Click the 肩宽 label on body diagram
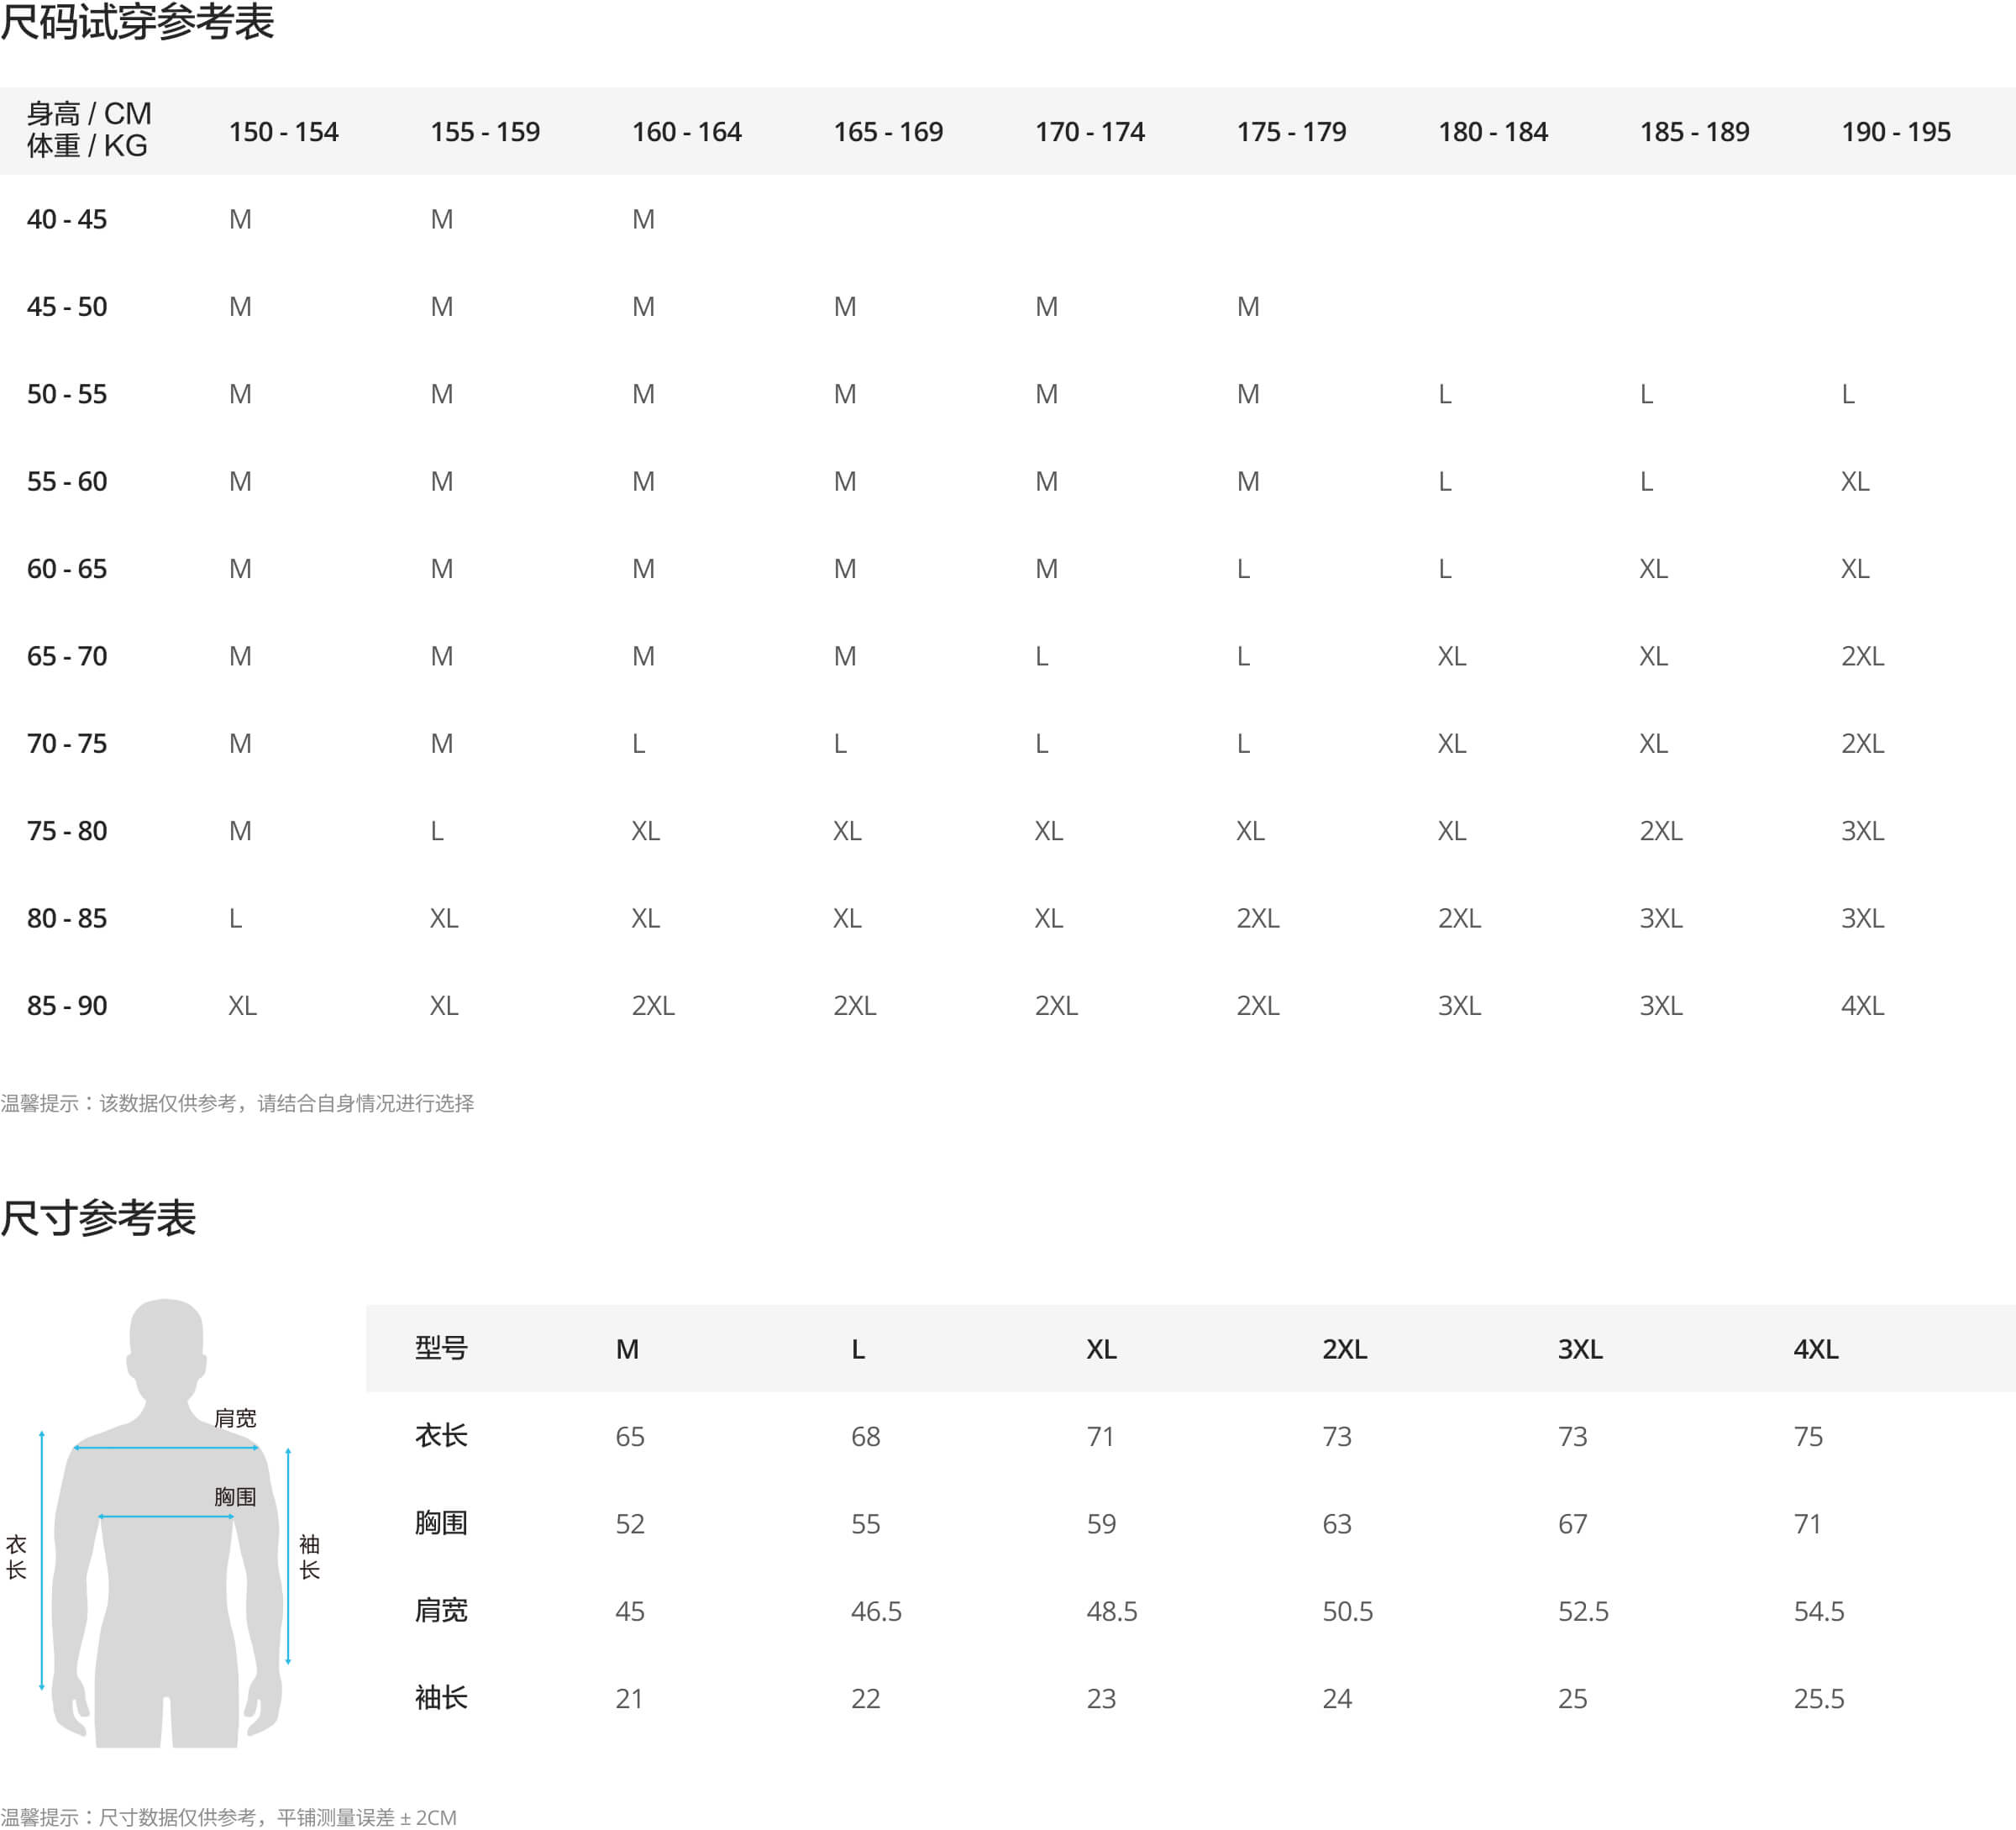Image resolution: width=2016 pixels, height=1830 pixels. (235, 1417)
